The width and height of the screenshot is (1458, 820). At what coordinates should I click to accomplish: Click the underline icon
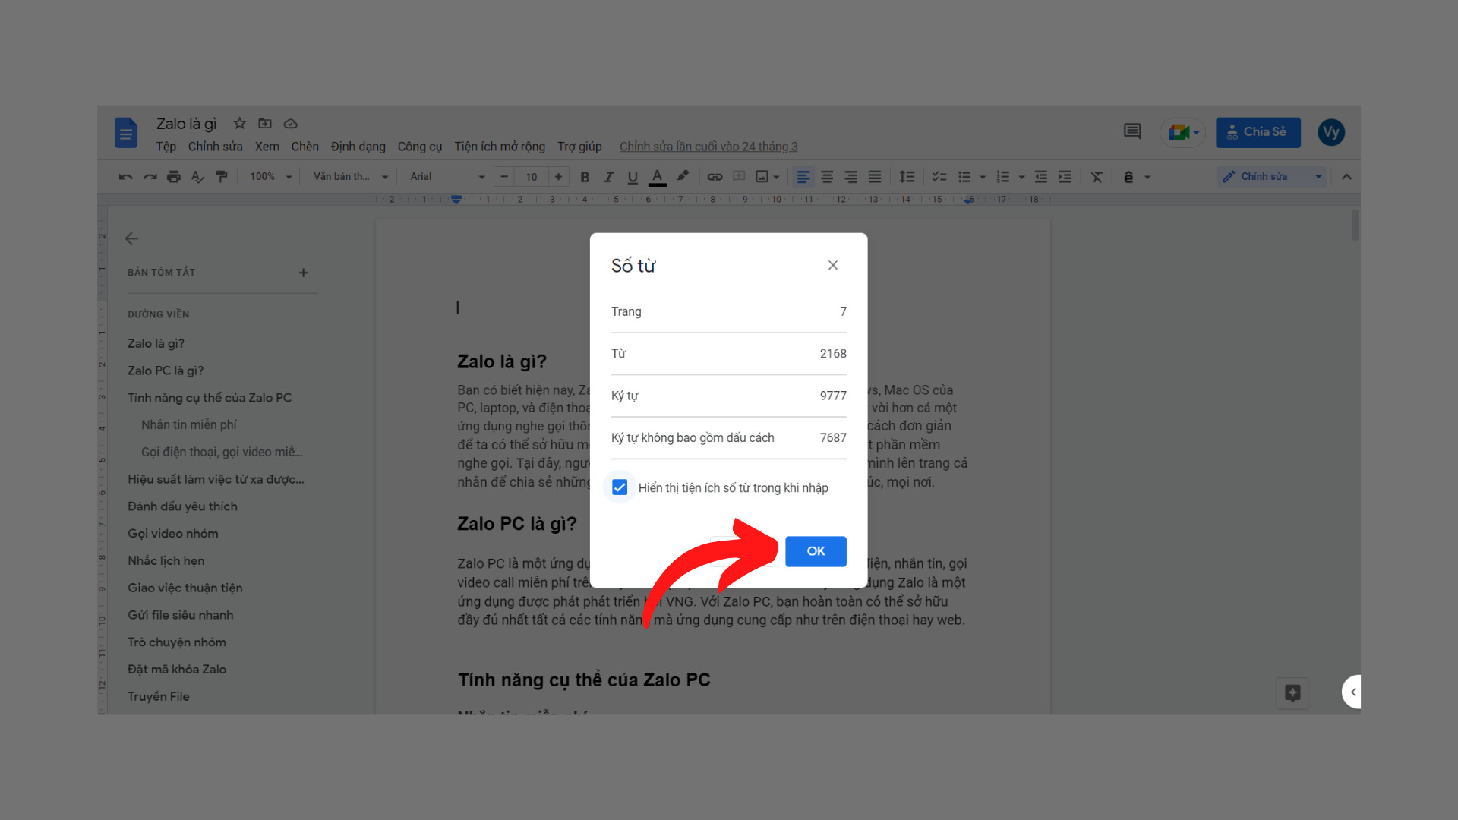point(633,176)
